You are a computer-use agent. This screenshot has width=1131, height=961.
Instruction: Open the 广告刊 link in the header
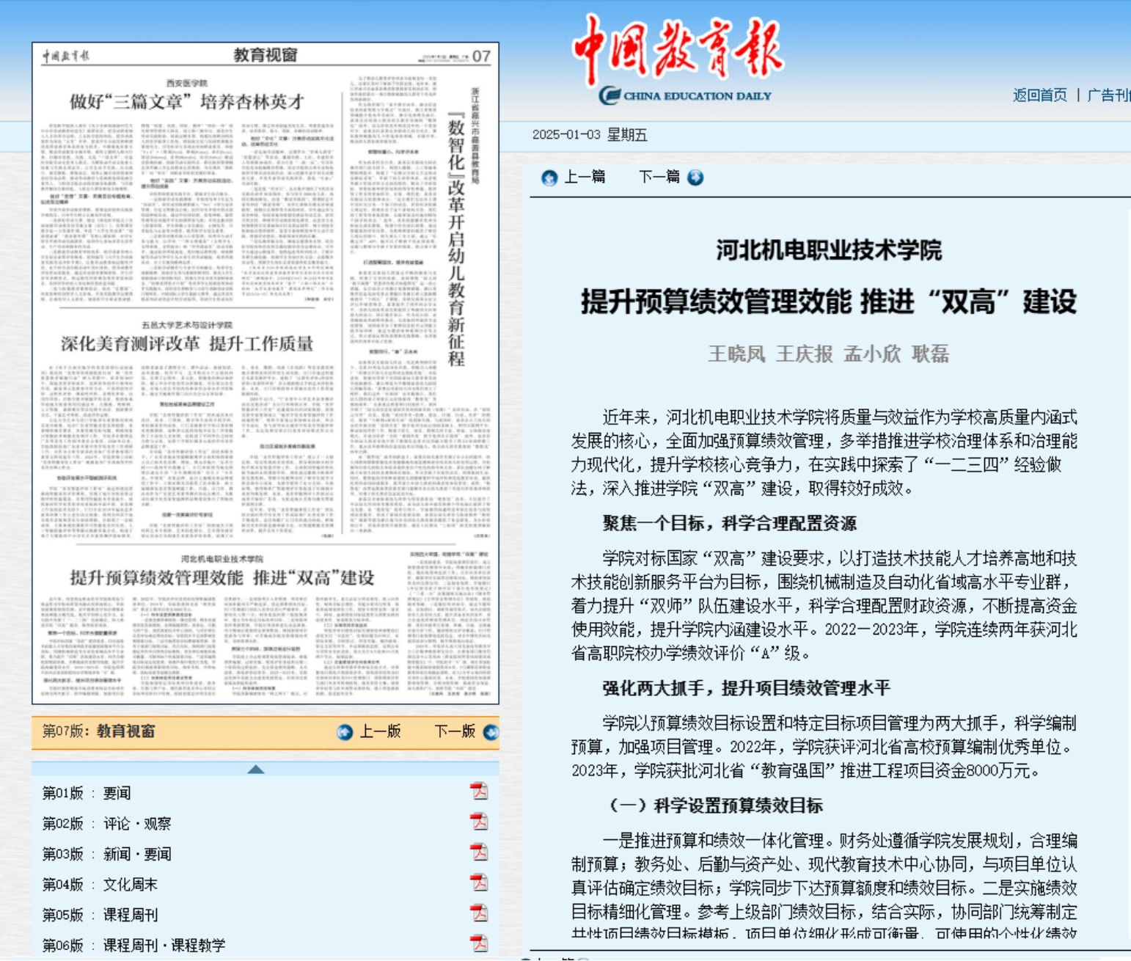1109,95
